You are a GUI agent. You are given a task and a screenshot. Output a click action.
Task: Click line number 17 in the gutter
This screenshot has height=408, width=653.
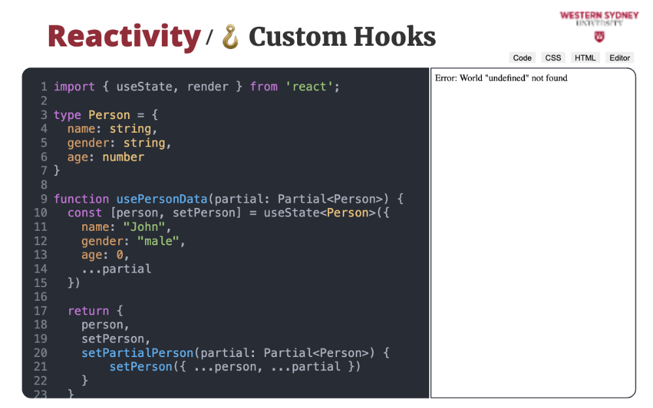(x=40, y=311)
